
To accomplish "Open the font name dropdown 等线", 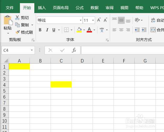I will pyautogui.click(x=80, y=20).
